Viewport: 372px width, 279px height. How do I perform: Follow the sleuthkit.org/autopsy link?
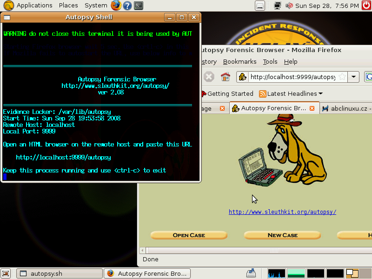pos(282,212)
